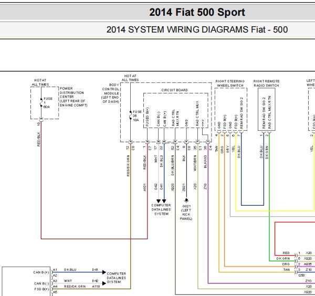Click the horizontal "RED/DK GRN" wire label
The width and height of the screenshot is (315, 296).
[x=75, y=287]
